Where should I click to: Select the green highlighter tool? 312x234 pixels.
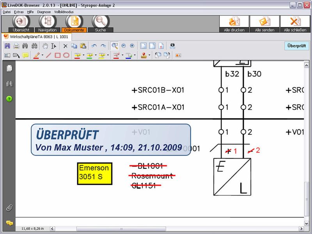[x=90, y=55]
